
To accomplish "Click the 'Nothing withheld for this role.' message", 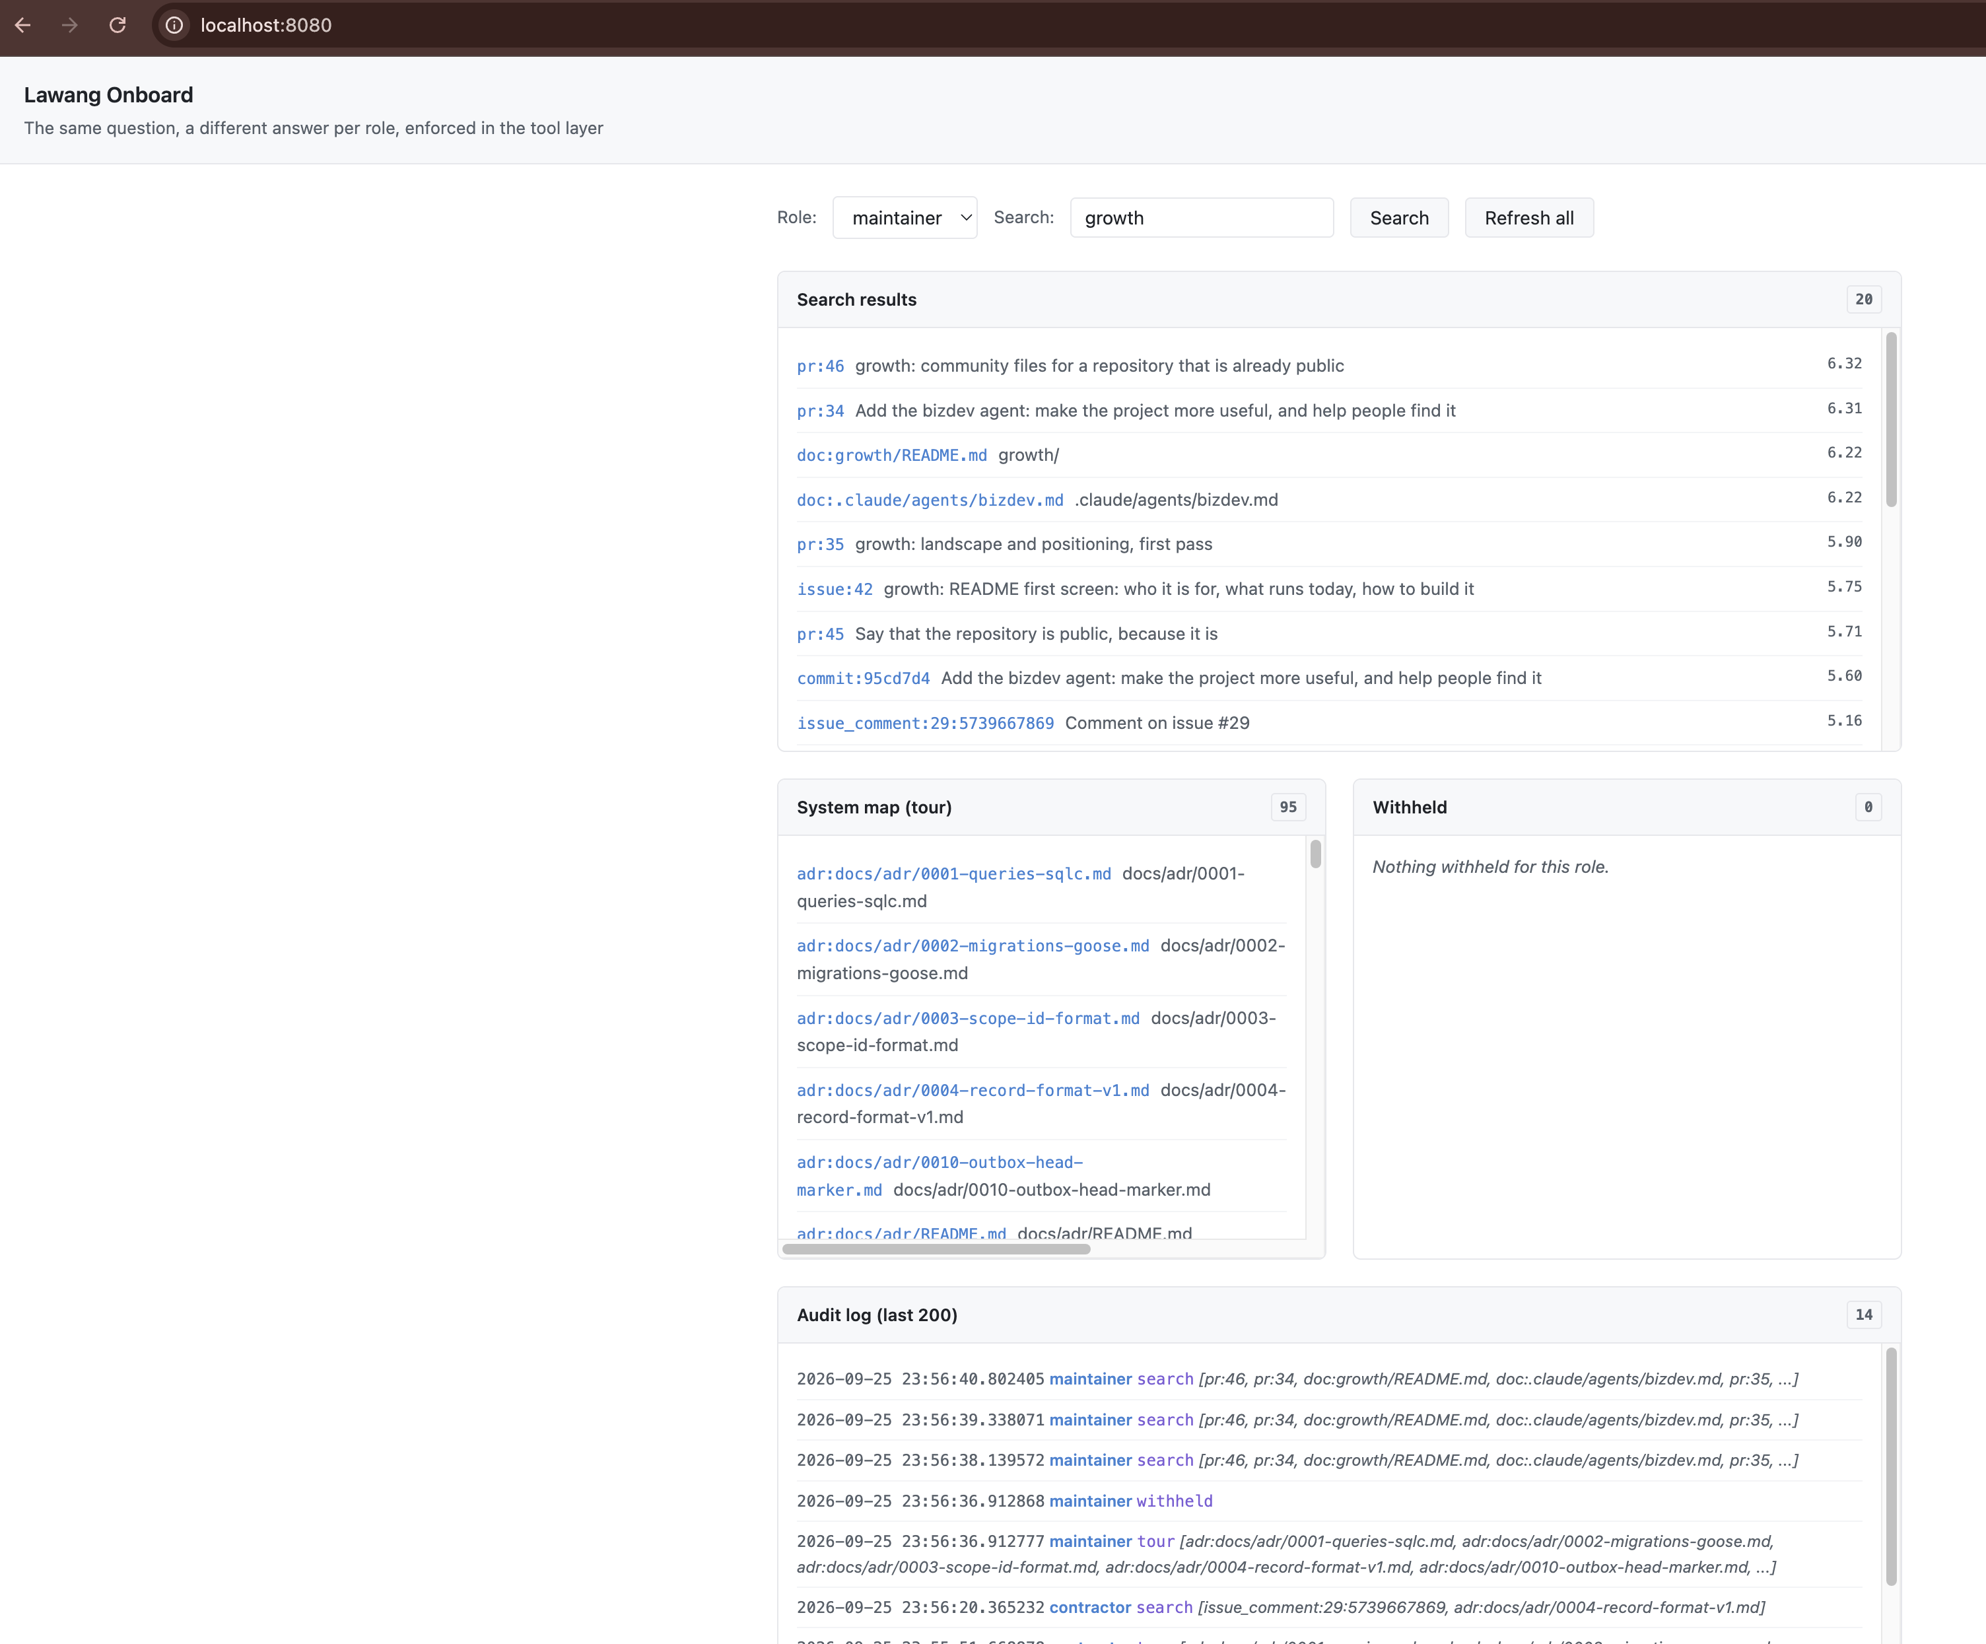I will [x=1490, y=866].
